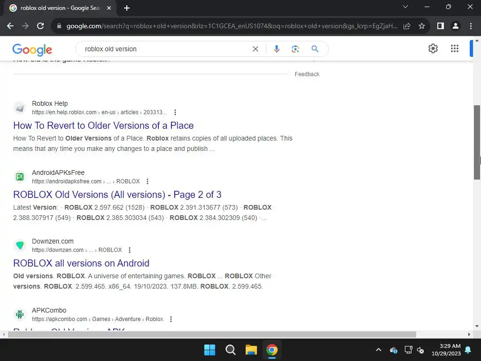Click the Downzen.com site icon
This screenshot has width=481, height=361.
(x=20, y=245)
